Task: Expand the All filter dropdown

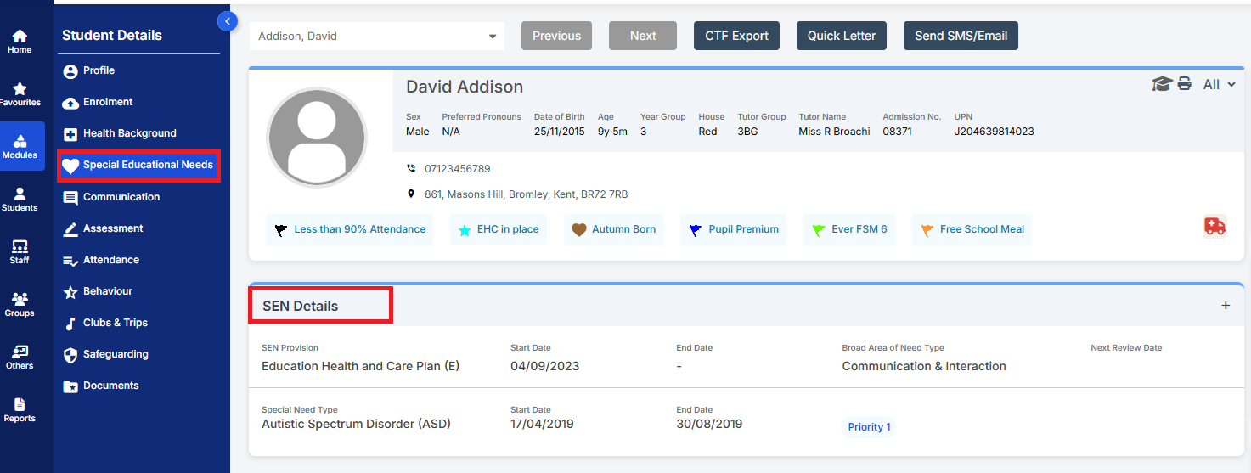Action: (1219, 84)
